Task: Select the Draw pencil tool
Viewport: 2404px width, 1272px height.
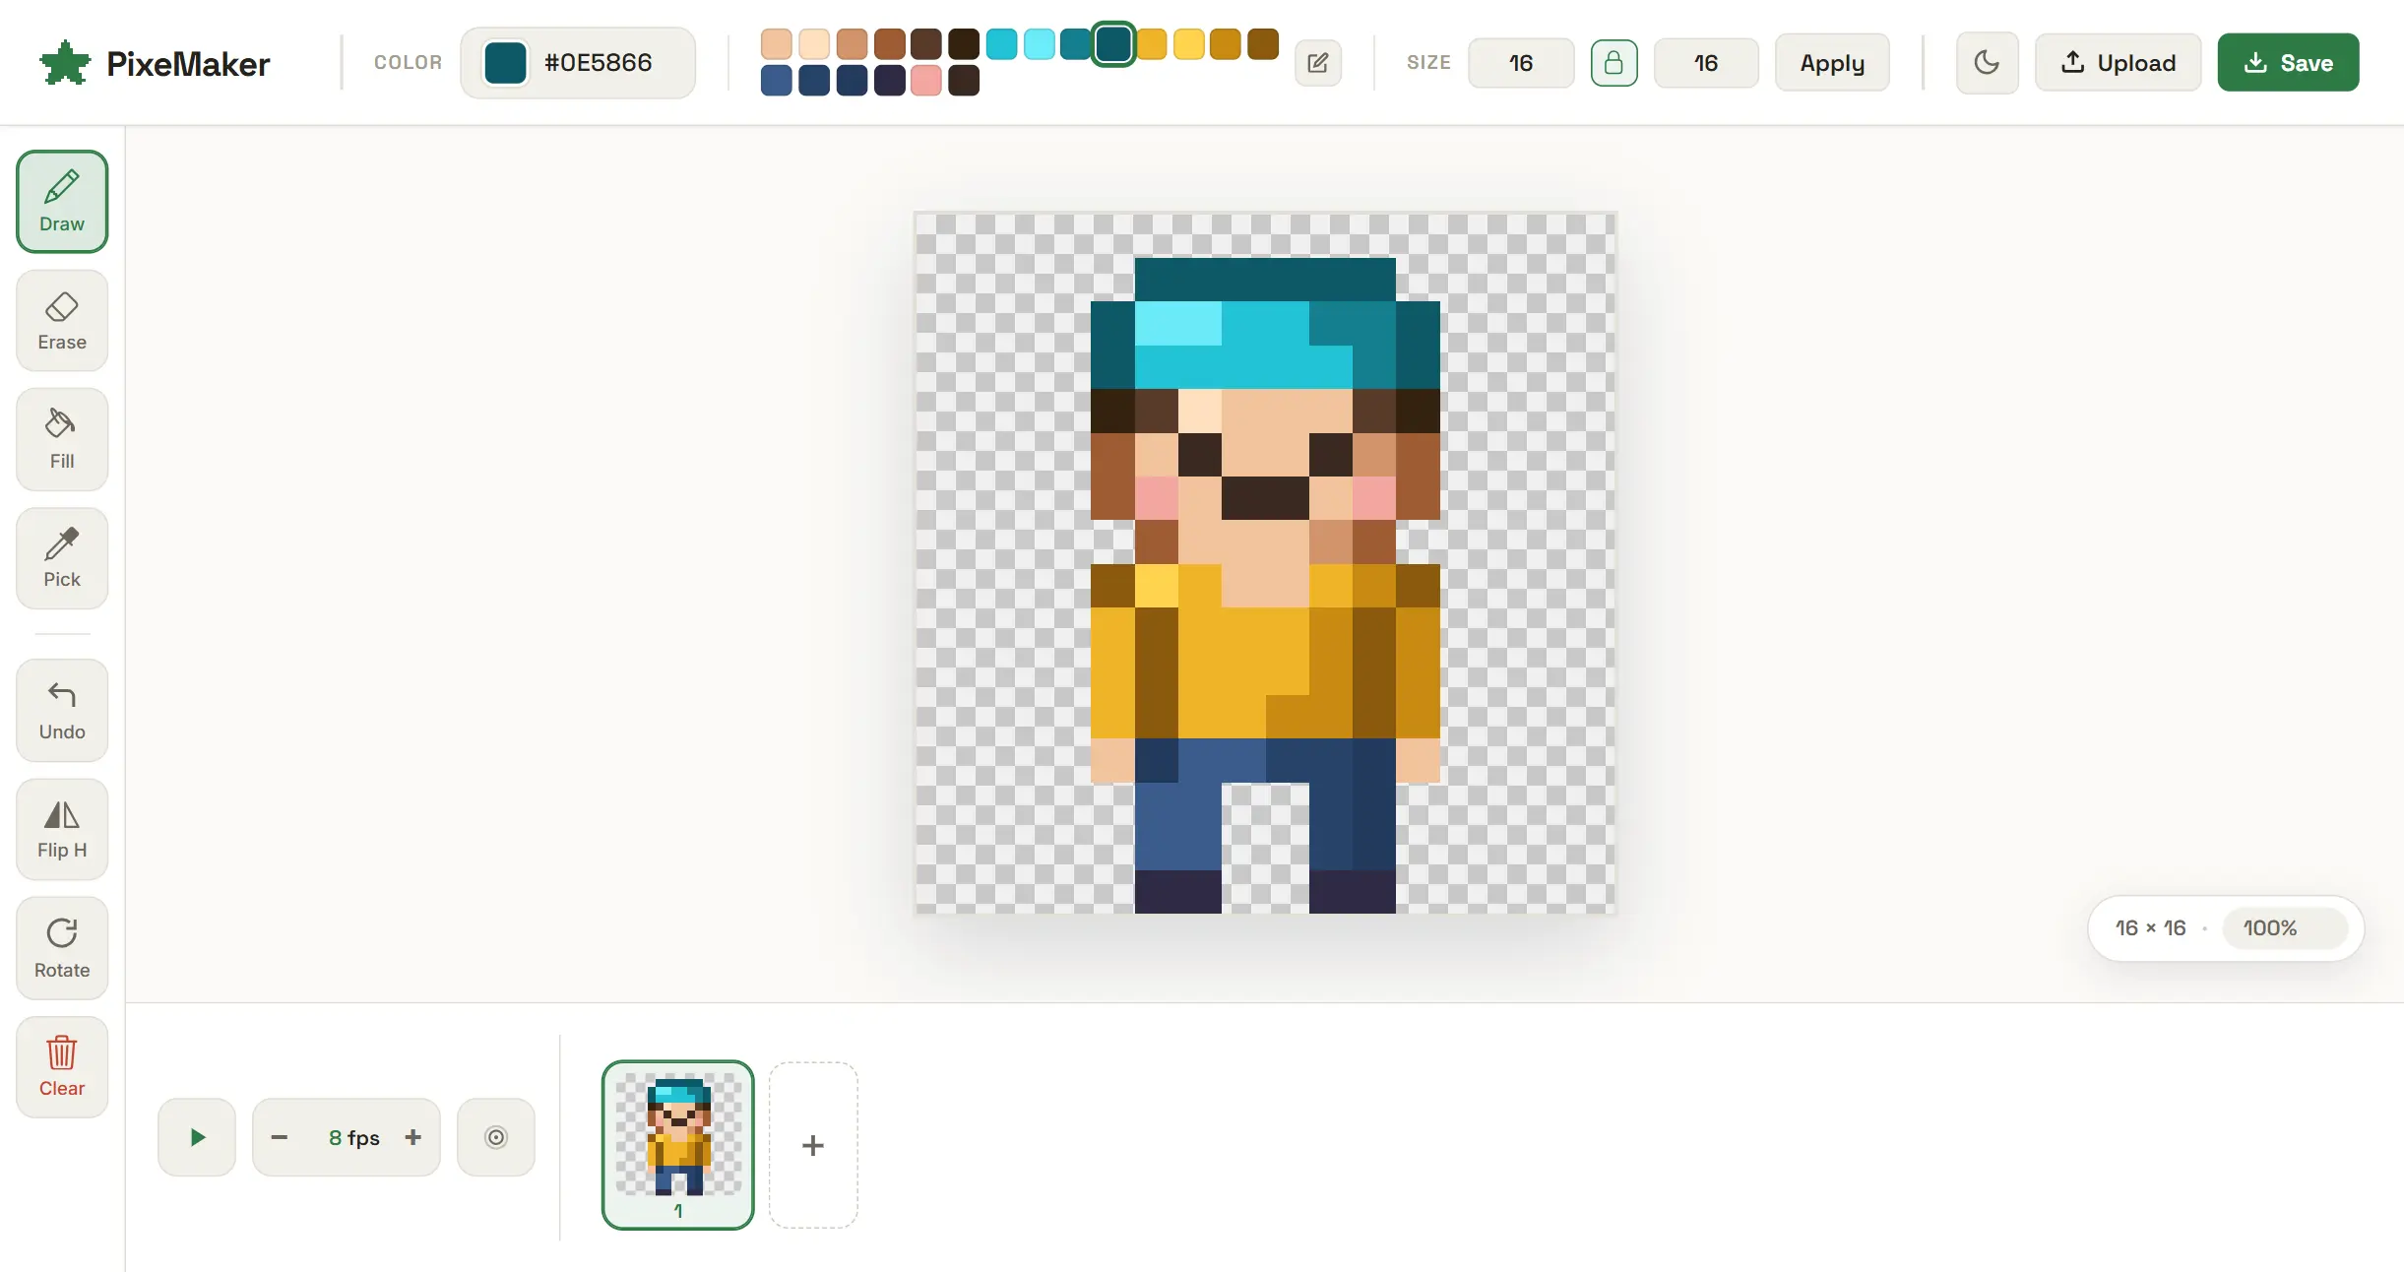Action: tap(62, 202)
